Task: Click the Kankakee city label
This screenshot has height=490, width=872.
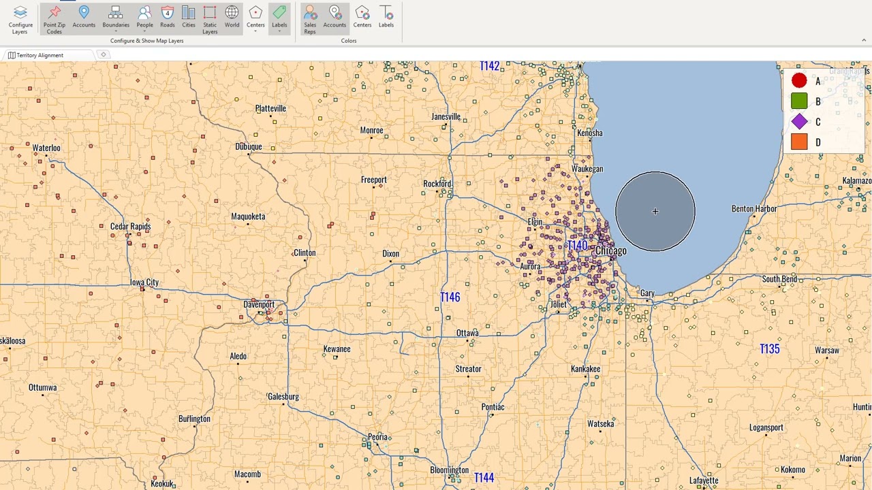Action: click(x=585, y=369)
